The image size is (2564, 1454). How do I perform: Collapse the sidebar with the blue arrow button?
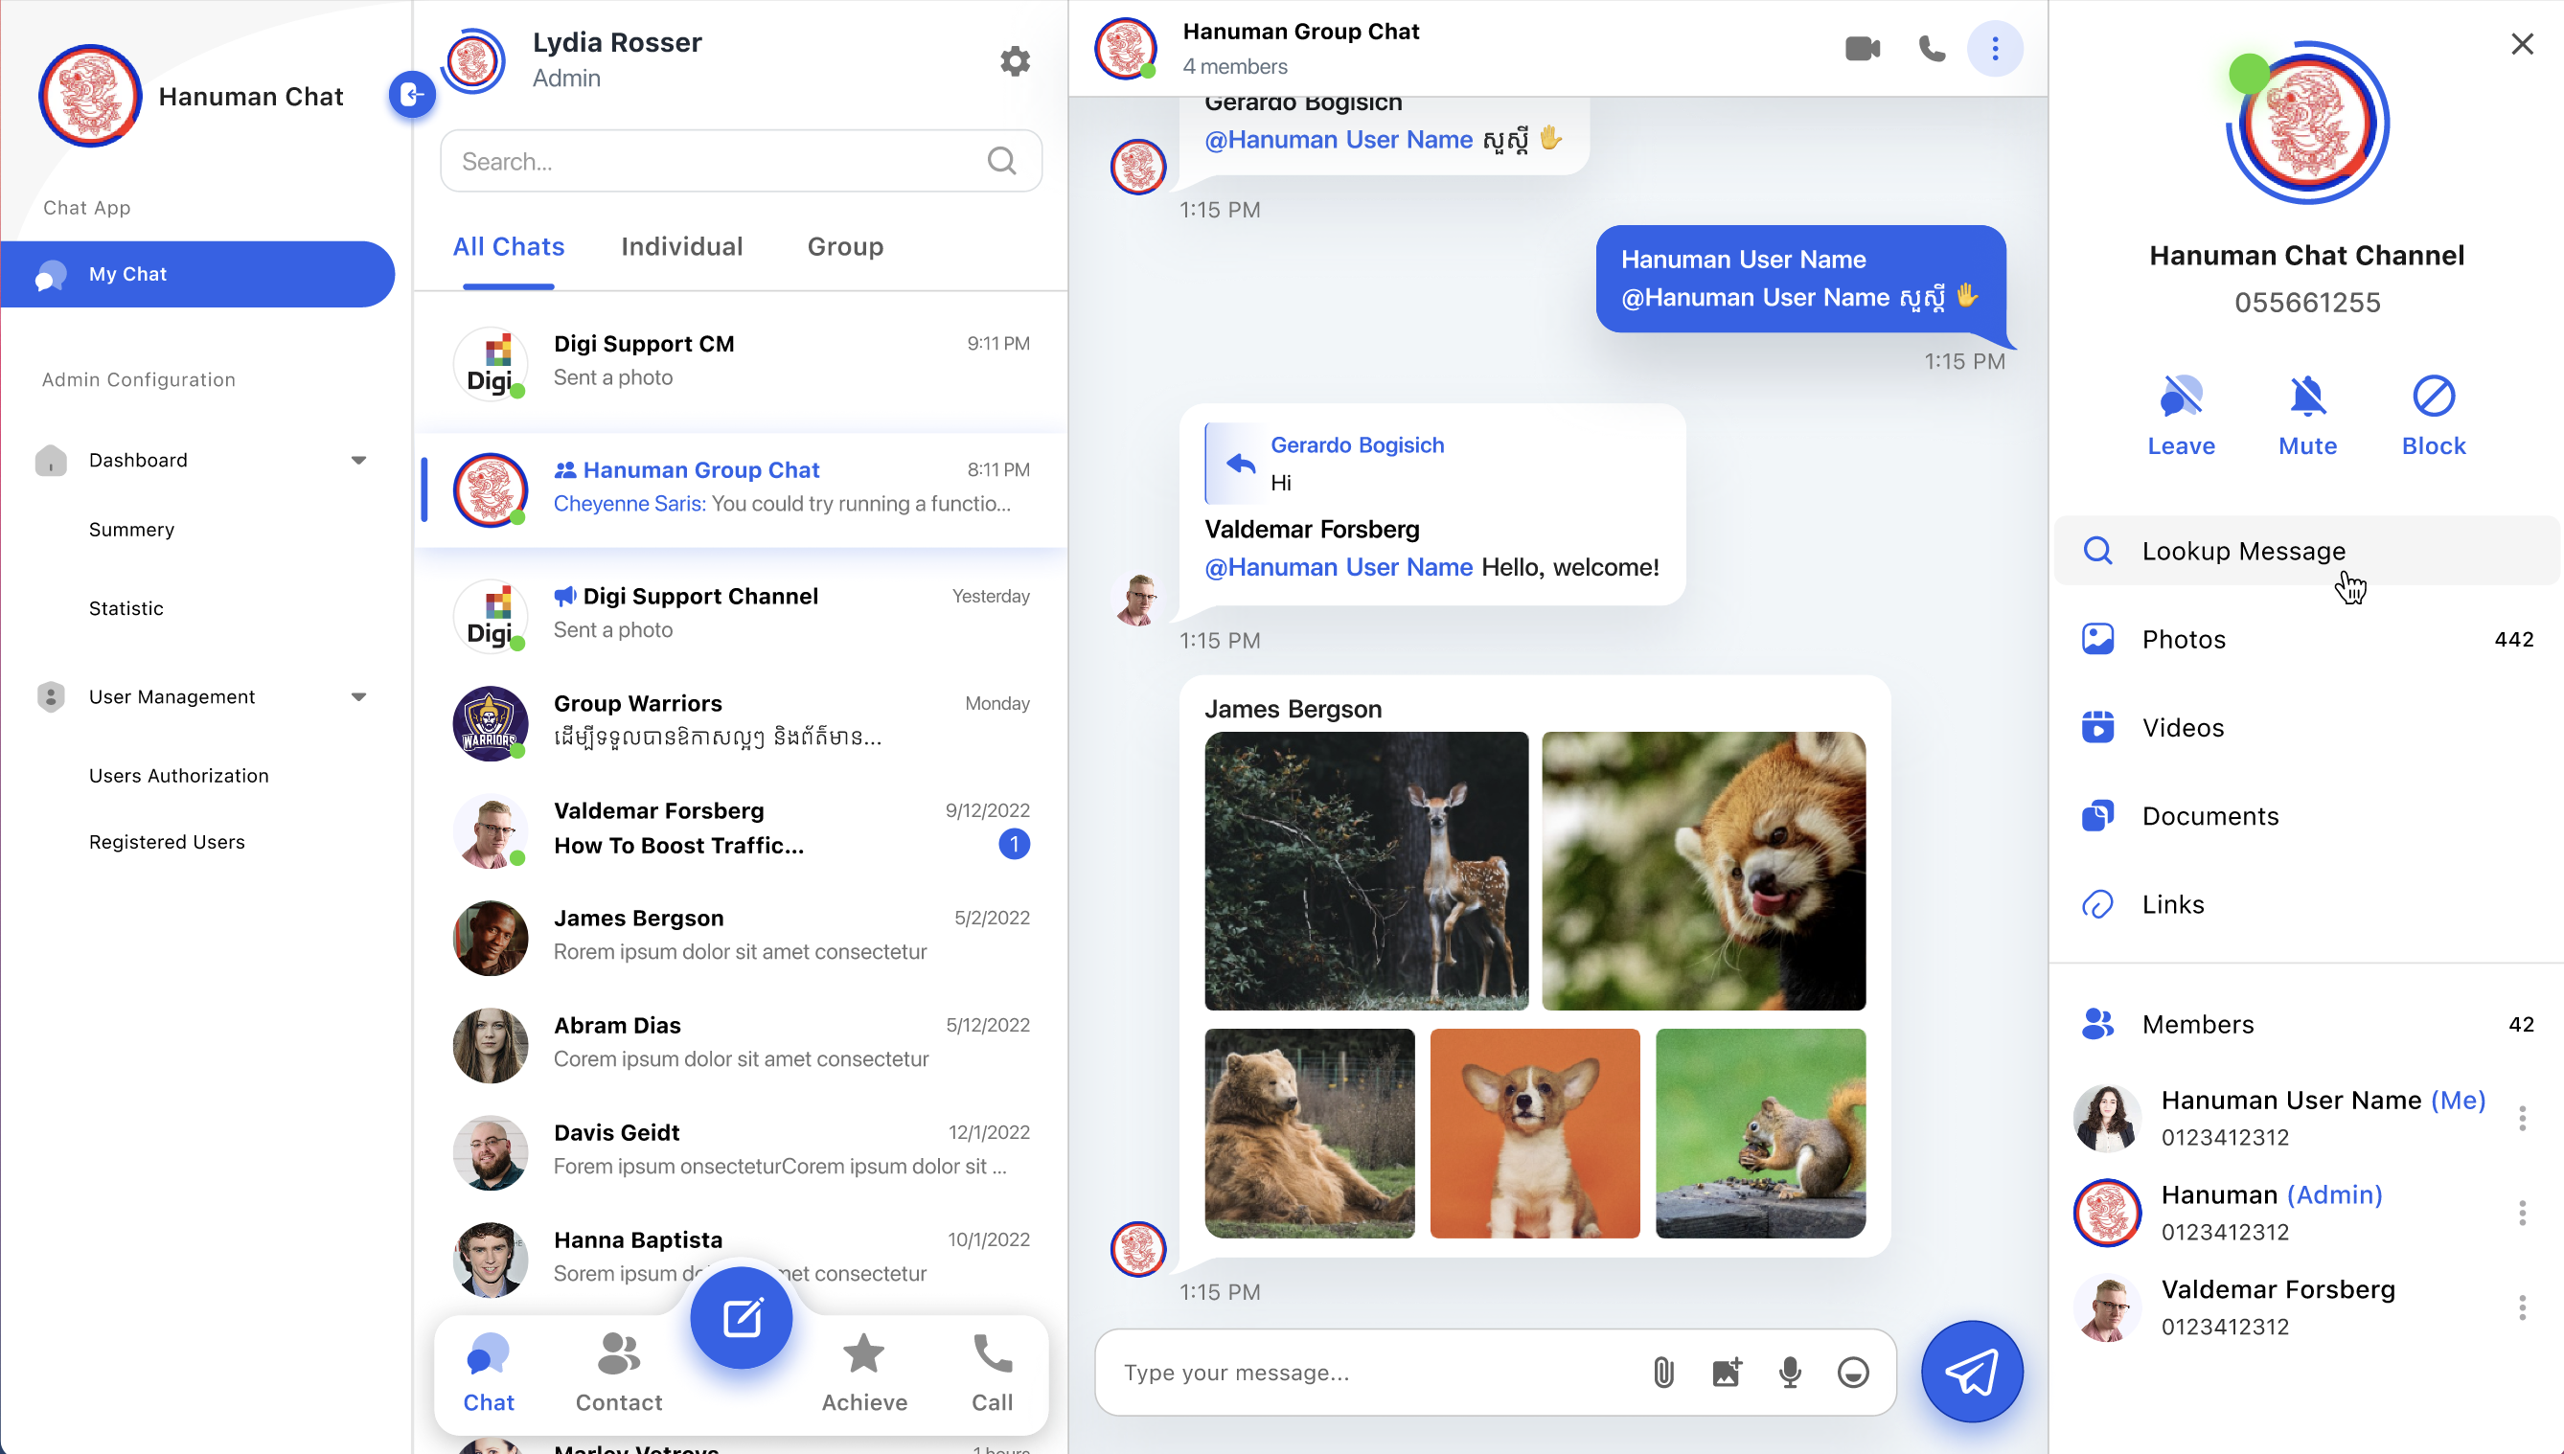pos(411,95)
